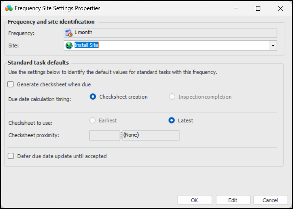Viewport: 293px width, 209px height.
Task: Maximize the Frequency Site Settings window
Action: click(x=258, y=8)
